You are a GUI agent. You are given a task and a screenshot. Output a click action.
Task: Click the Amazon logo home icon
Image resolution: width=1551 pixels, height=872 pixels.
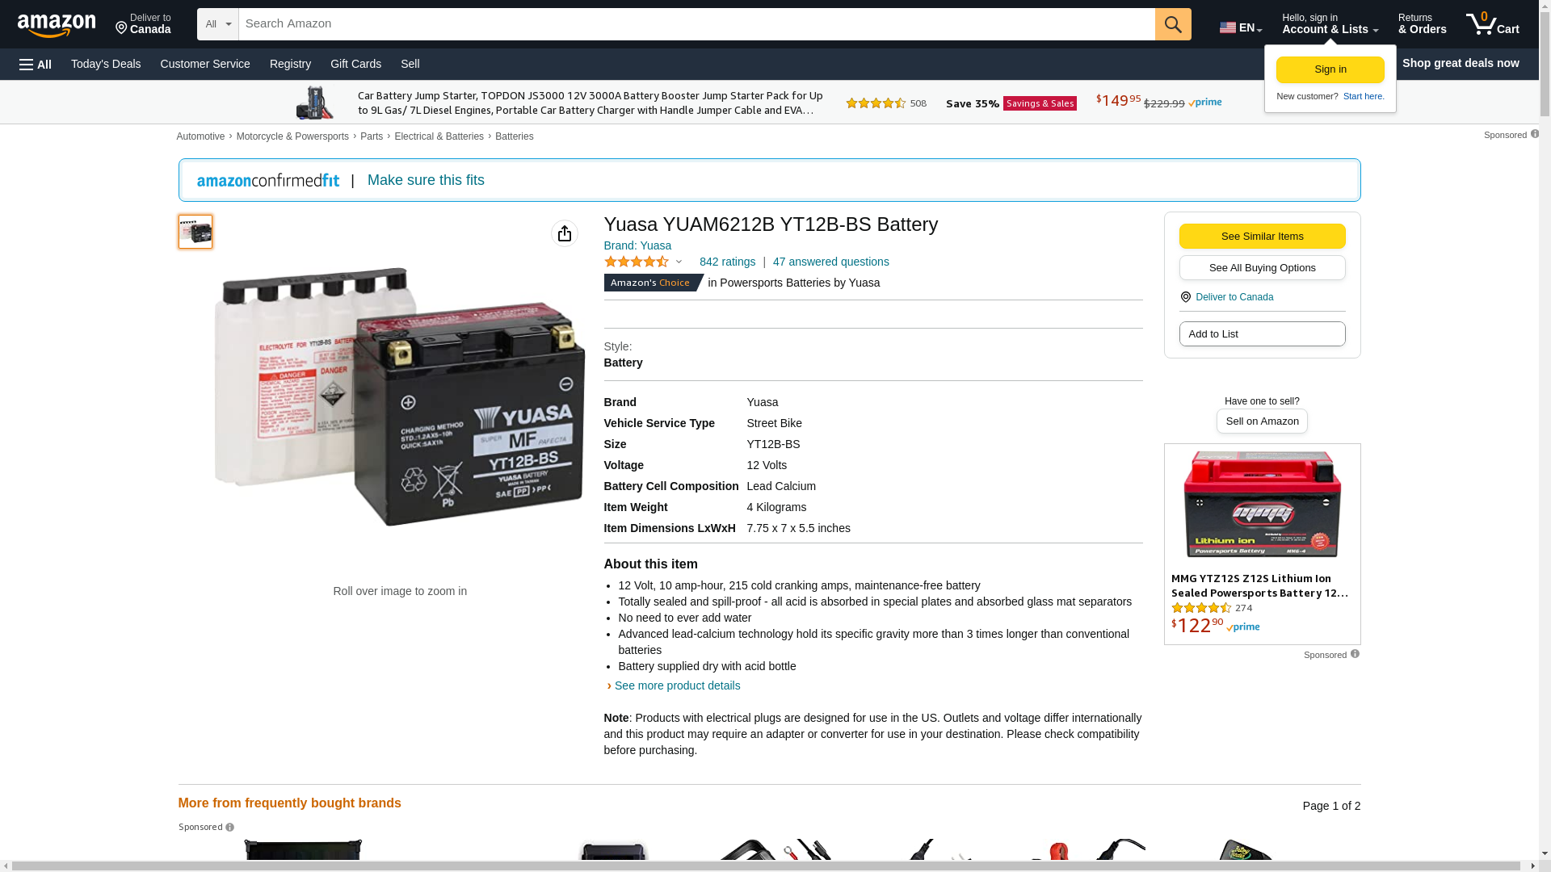57,25
